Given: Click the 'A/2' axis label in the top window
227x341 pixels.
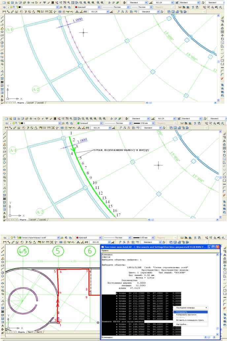Looking at the screenshot, I should click(x=36, y=90).
